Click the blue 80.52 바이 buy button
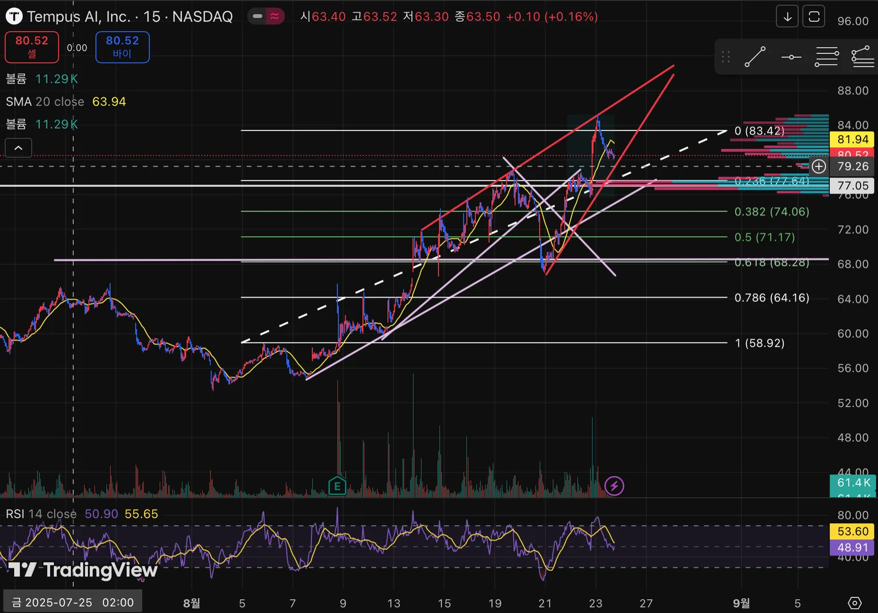878x613 pixels. coord(122,47)
